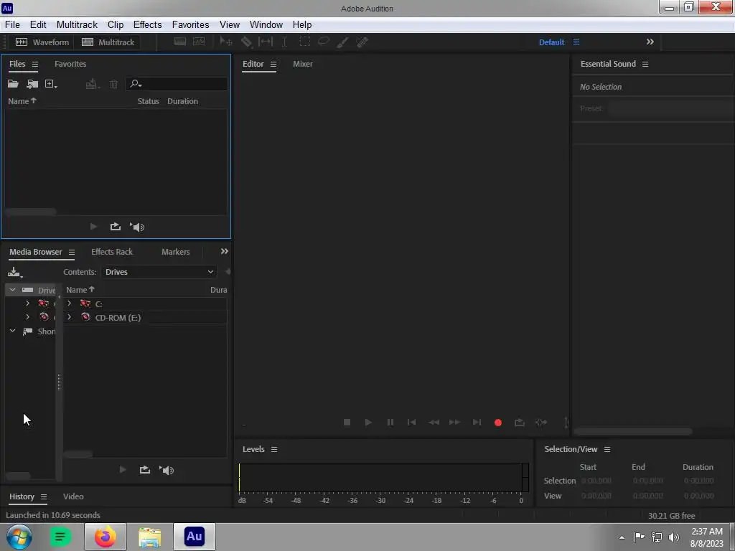This screenshot has height=551, width=735.
Task: Open File icon in Files panel
Action: (x=13, y=84)
